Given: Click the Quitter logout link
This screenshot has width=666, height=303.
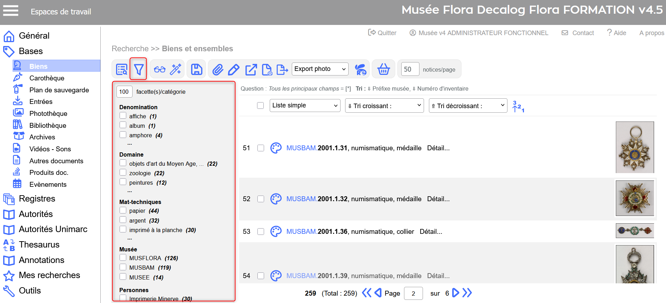Looking at the screenshot, I should tap(382, 33).
